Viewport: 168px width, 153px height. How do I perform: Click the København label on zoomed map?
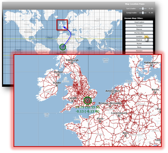click(x=151, y=62)
